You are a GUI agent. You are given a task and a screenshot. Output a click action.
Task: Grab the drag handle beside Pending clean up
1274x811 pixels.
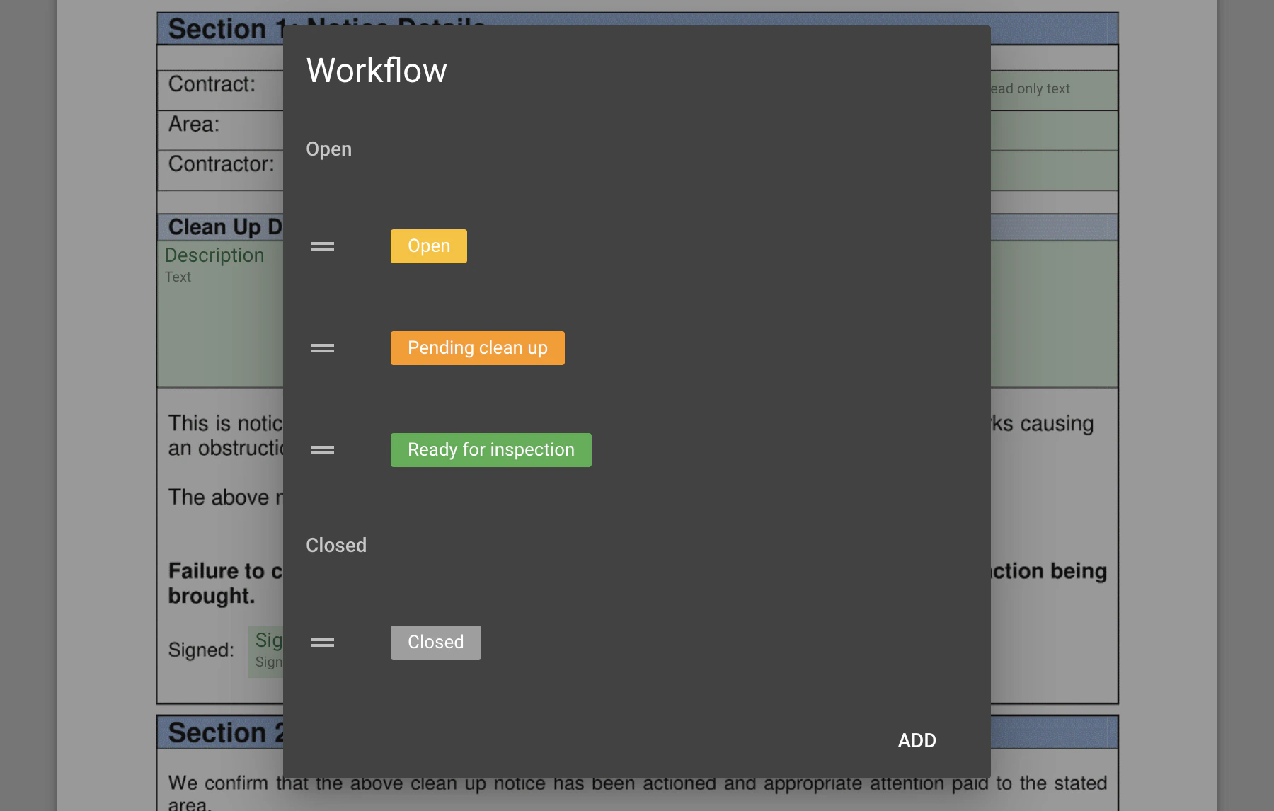pos(322,347)
